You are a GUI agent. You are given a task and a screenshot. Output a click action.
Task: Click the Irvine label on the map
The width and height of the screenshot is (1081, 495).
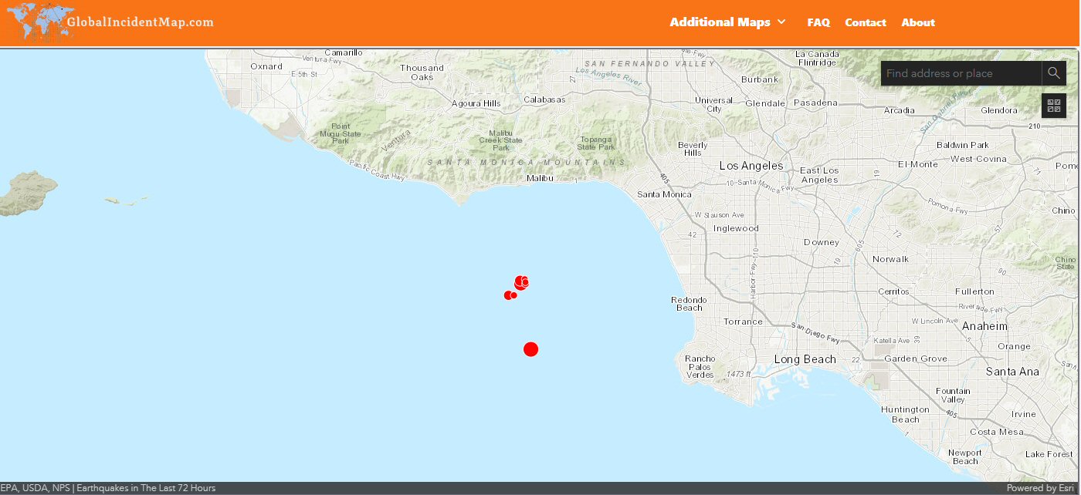click(1024, 414)
